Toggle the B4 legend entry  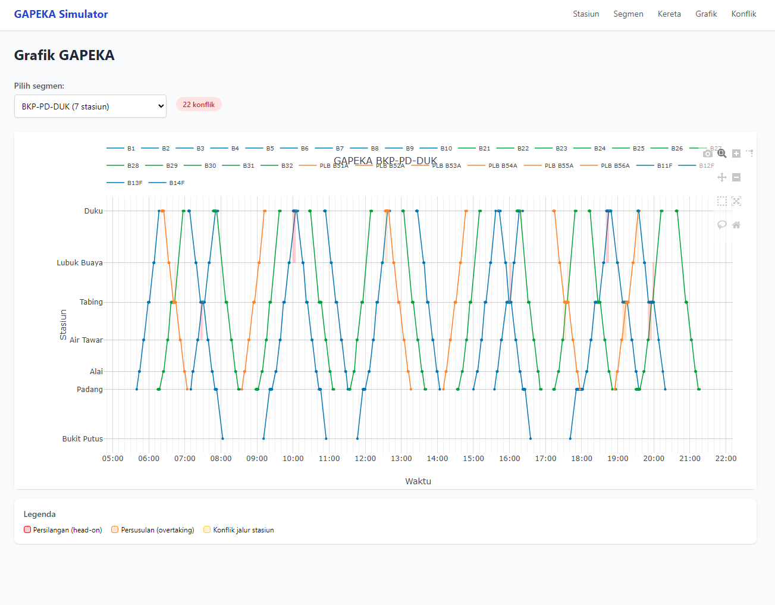click(x=225, y=148)
